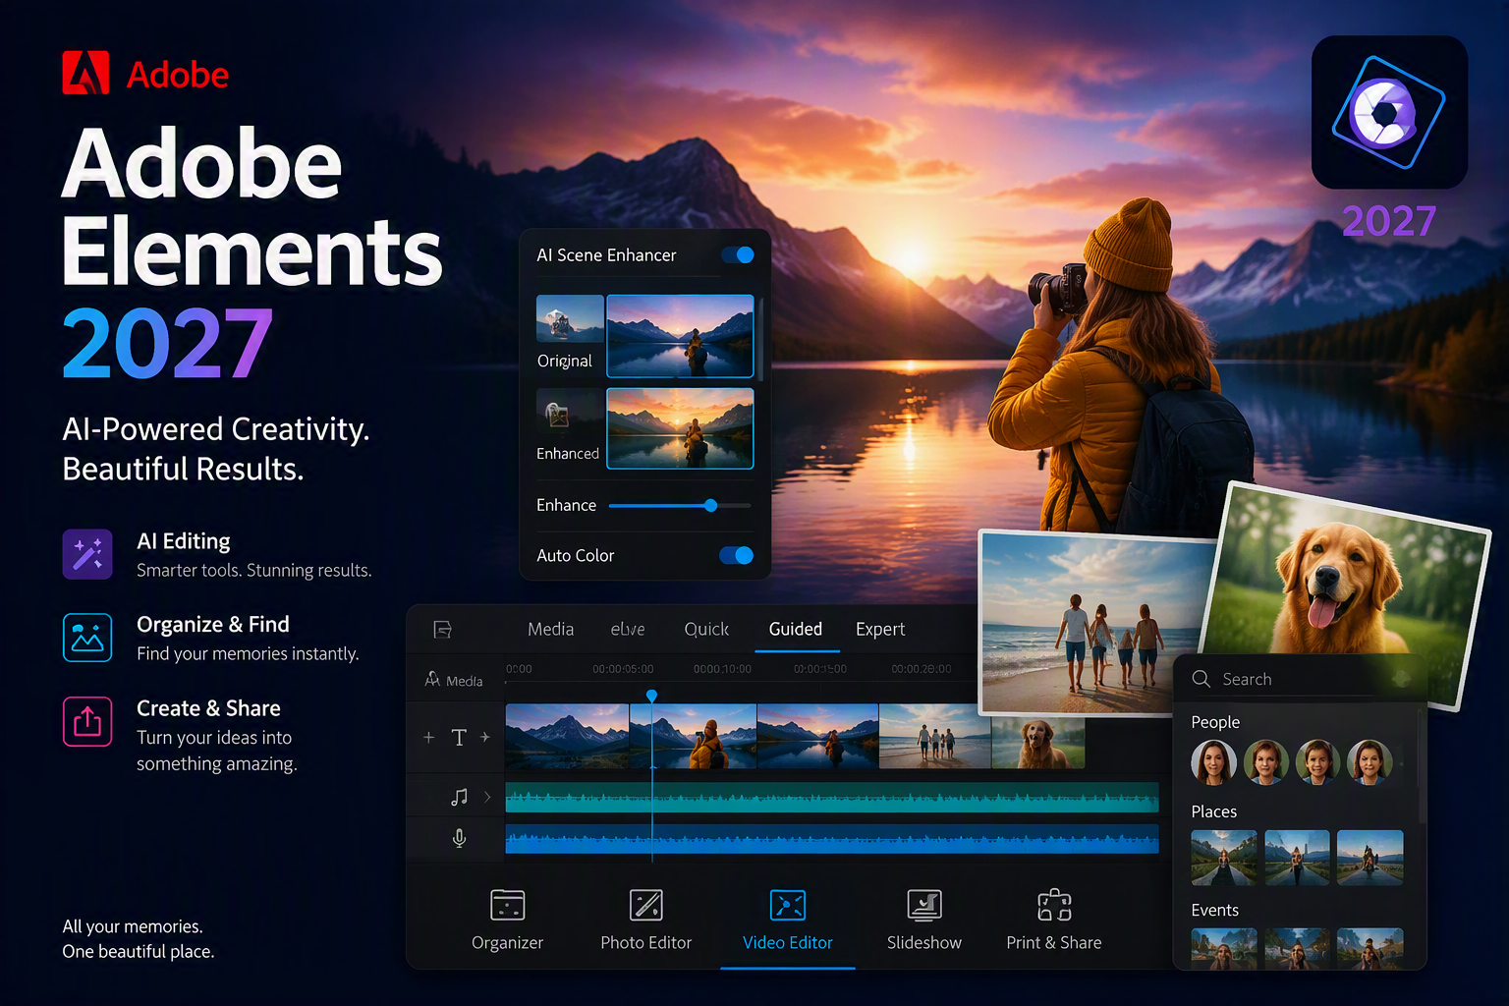1509x1006 pixels.
Task: Click the panel icon left of Media tab
Action: point(443,629)
